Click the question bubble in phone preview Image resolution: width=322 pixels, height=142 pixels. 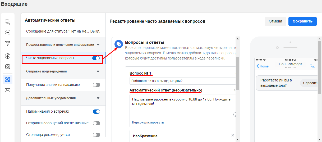click(x=287, y=83)
